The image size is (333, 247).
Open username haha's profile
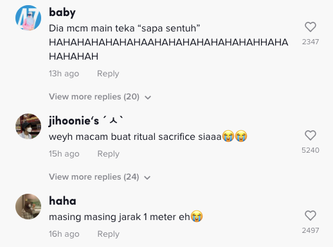point(62,201)
